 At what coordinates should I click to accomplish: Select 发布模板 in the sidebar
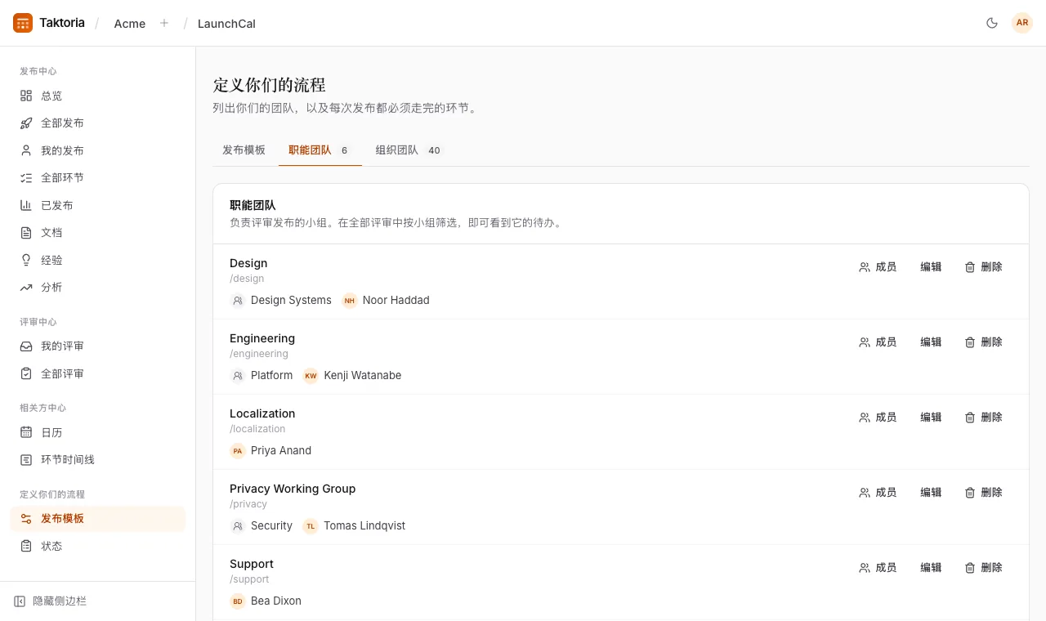tap(98, 519)
